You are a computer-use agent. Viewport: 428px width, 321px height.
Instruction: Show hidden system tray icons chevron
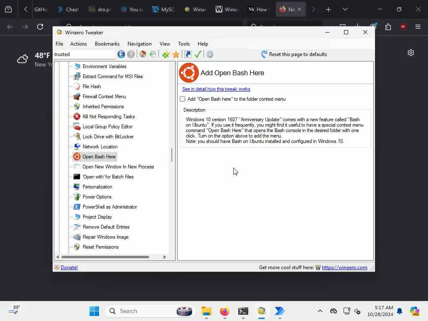click(x=320, y=311)
